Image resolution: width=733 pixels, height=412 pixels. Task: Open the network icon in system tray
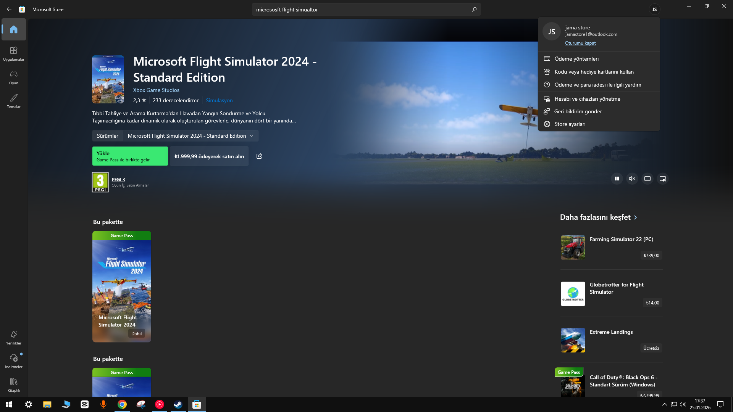click(674, 404)
